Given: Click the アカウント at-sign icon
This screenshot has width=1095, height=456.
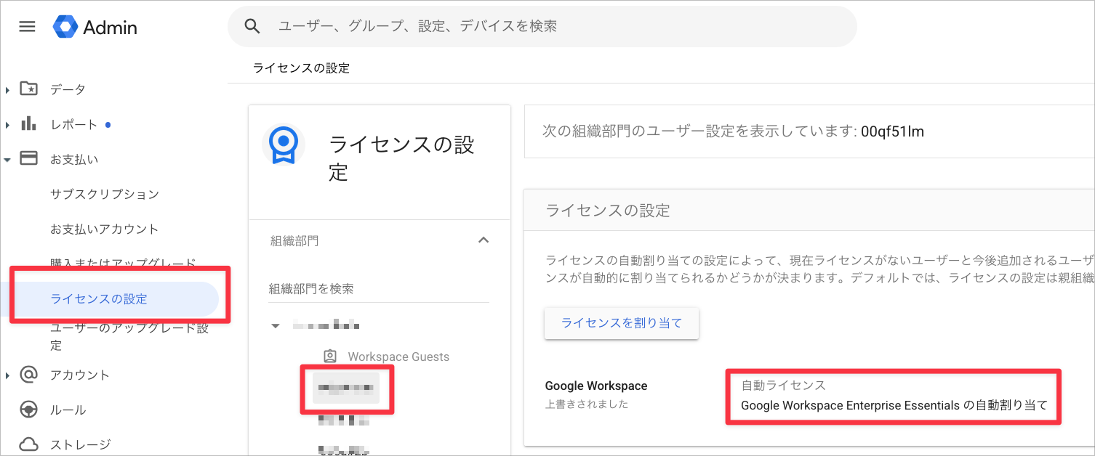Looking at the screenshot, I should click(x=28, y=375).
